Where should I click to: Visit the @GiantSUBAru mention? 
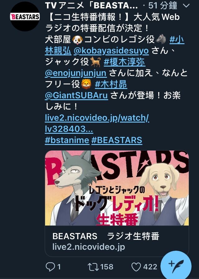click(x=76, y=95)
